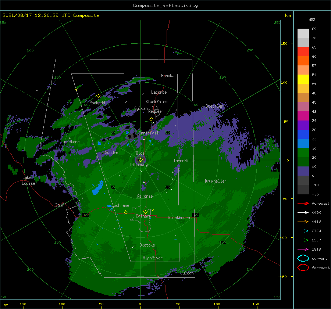Click the bright green 20–30 dBZ swatch
The width and height of the screenshot is (331, 309).
(x=303, y=152)
